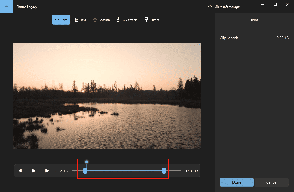Click the Photos Legacy title
The width and height of the screenshot is (294, 192).
[x=27, y=7]
